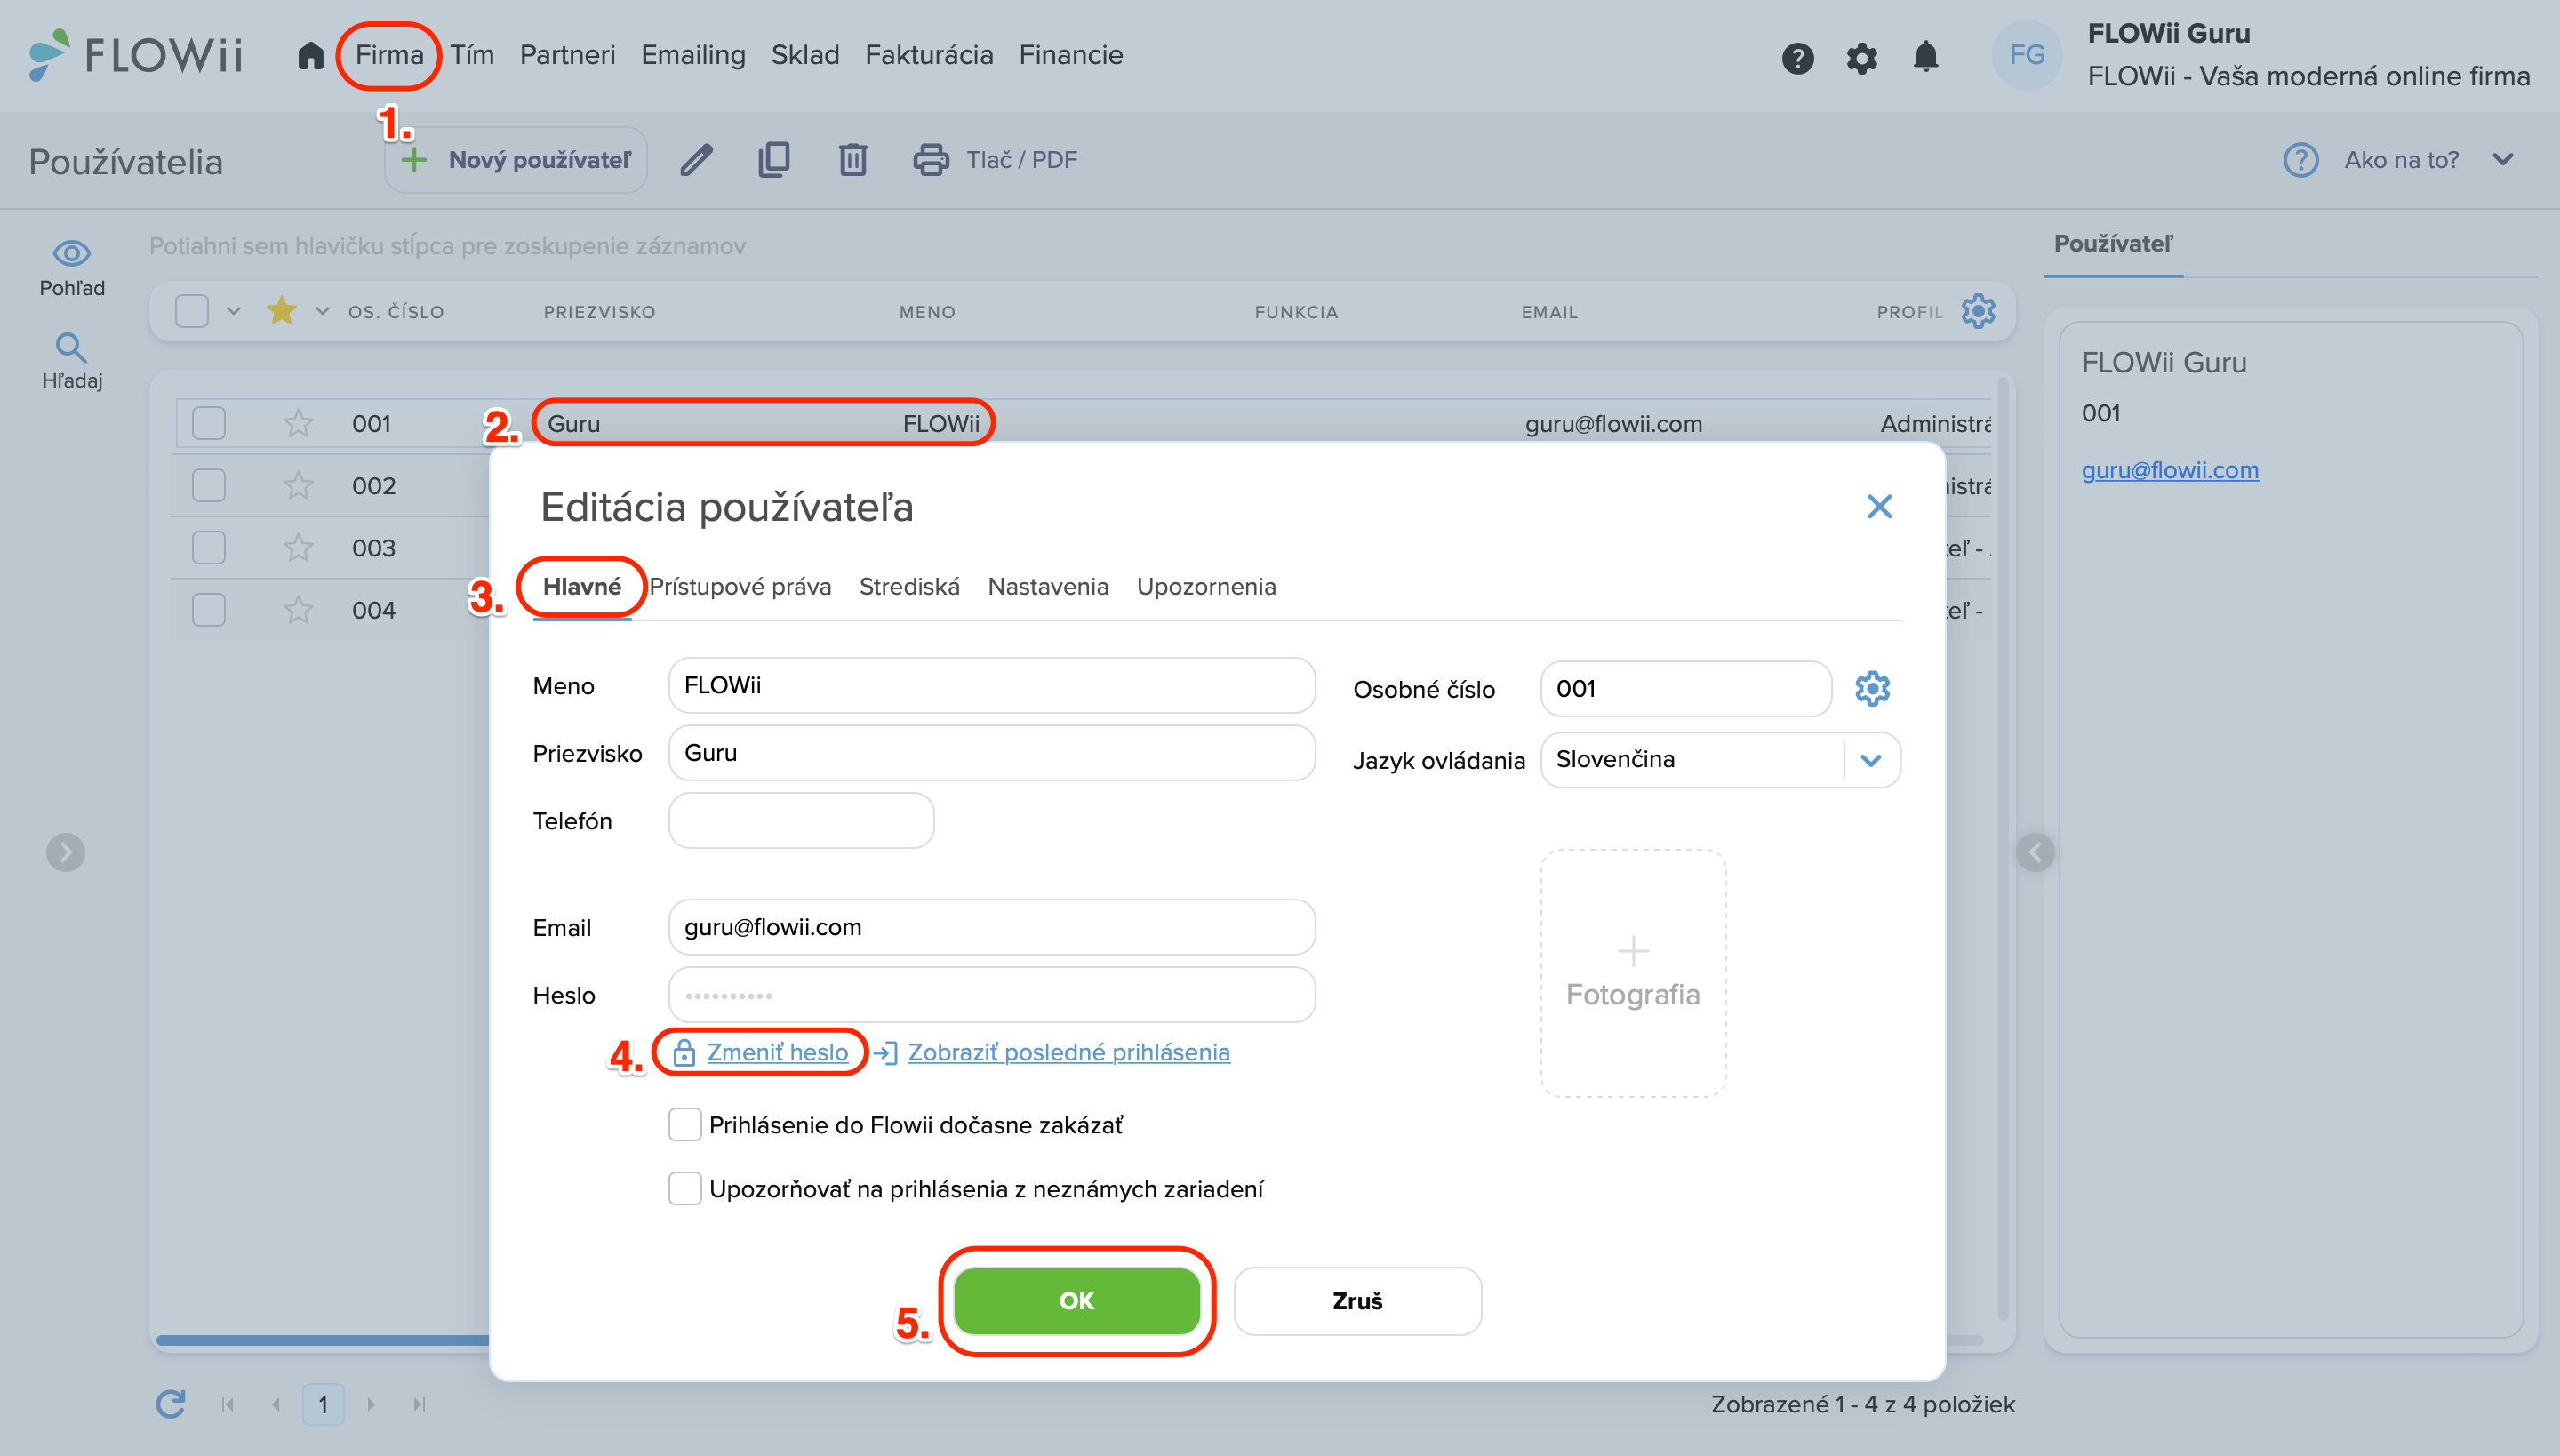Enable Upozorňovať na prihlásenia z neznámych zariadení
This screenshot has height=1456, width=2560.
(x=685, y=1188)
